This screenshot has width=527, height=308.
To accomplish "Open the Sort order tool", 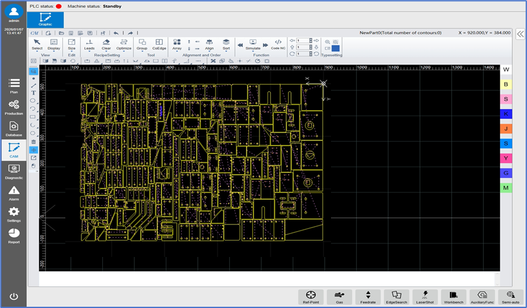I will pyautogui.click(x=226, y=44).
